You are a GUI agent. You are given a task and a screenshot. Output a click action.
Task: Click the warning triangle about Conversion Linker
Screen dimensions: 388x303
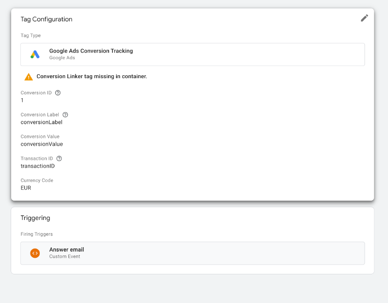click(x=29, y=76)
